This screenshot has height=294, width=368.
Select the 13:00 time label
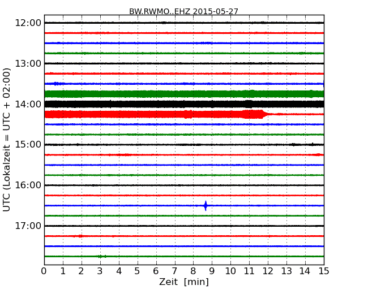click(x=28, y=63)
